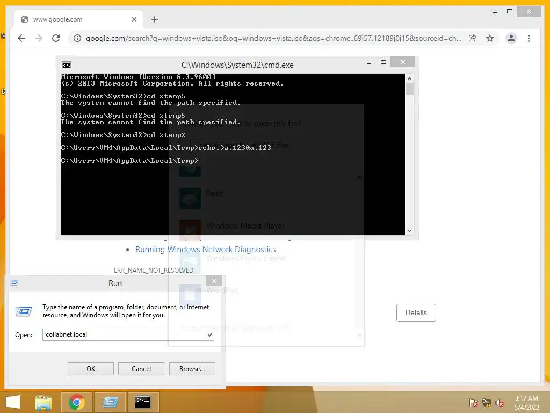Maximize the cmd.exe window
The height and width of the screenshot is (413, 550).
click(383, 62)
